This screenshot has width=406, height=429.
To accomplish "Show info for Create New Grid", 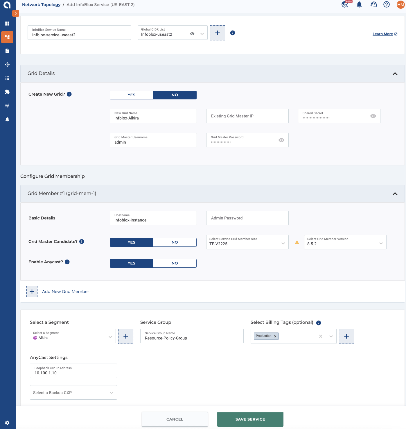I will point(69,94).
